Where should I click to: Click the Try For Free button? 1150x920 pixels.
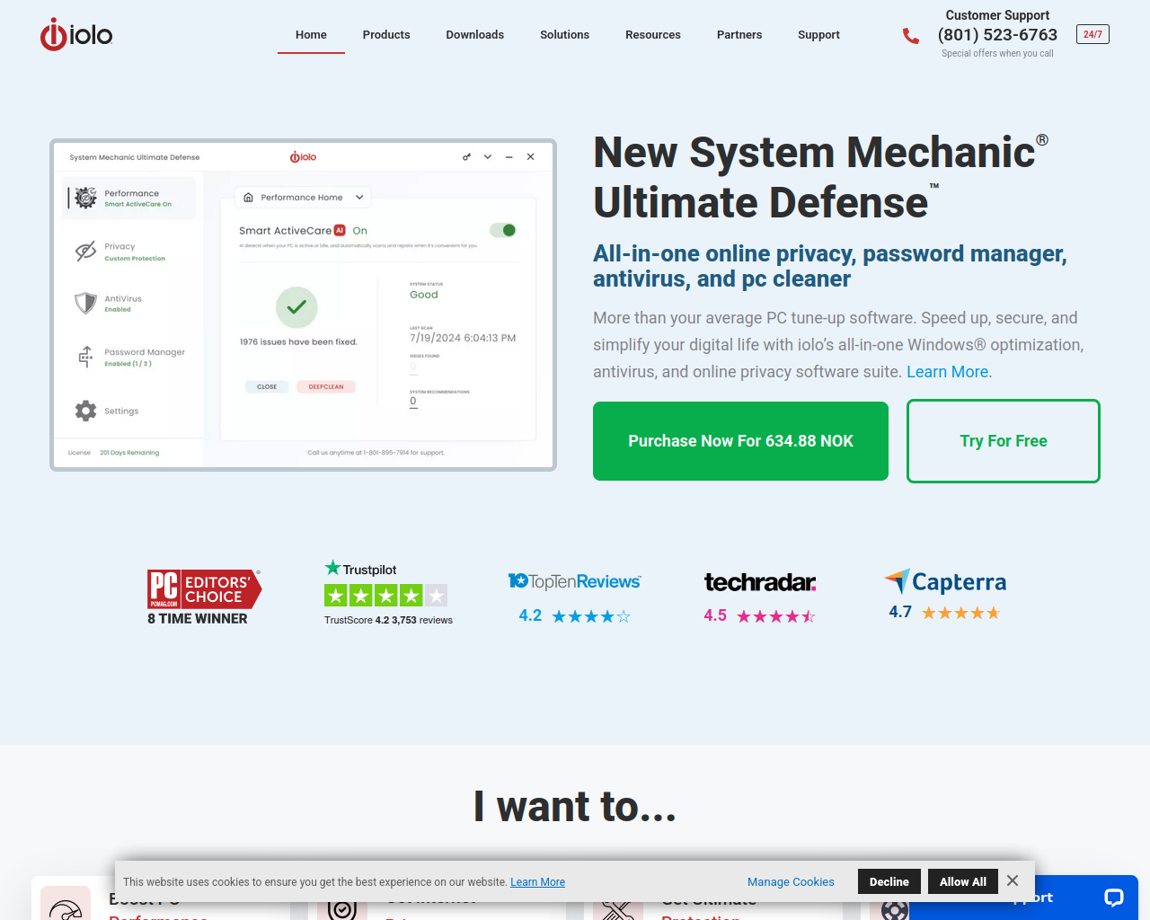coord(1004,441)
